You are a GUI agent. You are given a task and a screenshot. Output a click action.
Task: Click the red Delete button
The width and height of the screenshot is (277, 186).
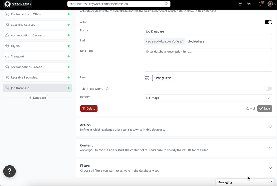pos(89,109)
